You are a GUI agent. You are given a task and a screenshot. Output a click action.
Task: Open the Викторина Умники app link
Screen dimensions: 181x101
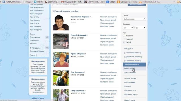point(37,51)
